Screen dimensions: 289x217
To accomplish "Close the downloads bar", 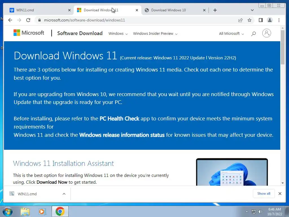I will tap(280, 194).
